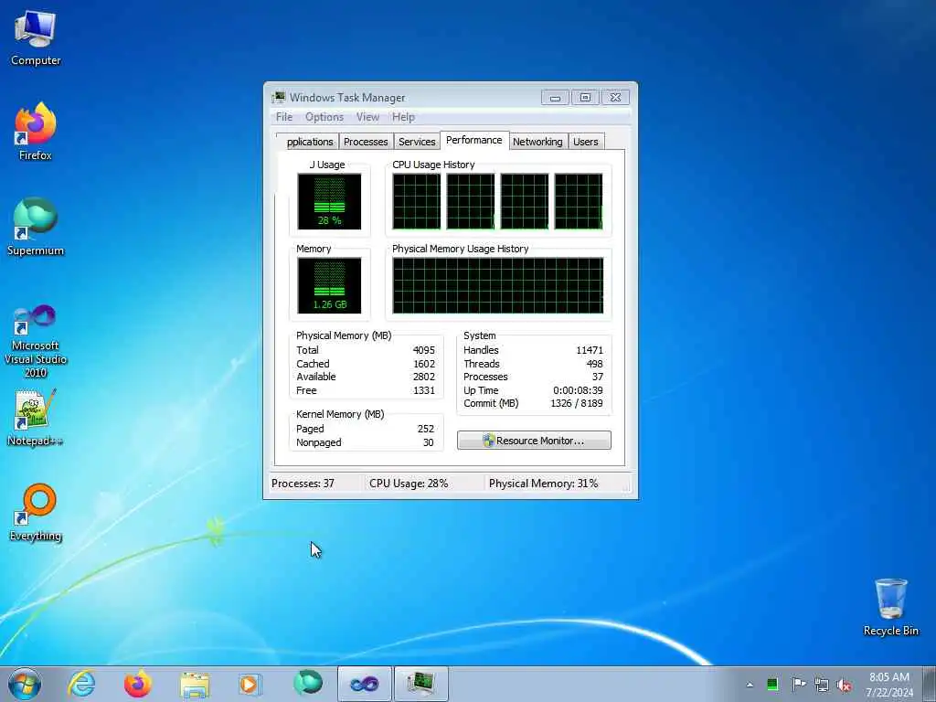
Task: Select the Supermium desktop shortcut
Action: coord(36,228)
